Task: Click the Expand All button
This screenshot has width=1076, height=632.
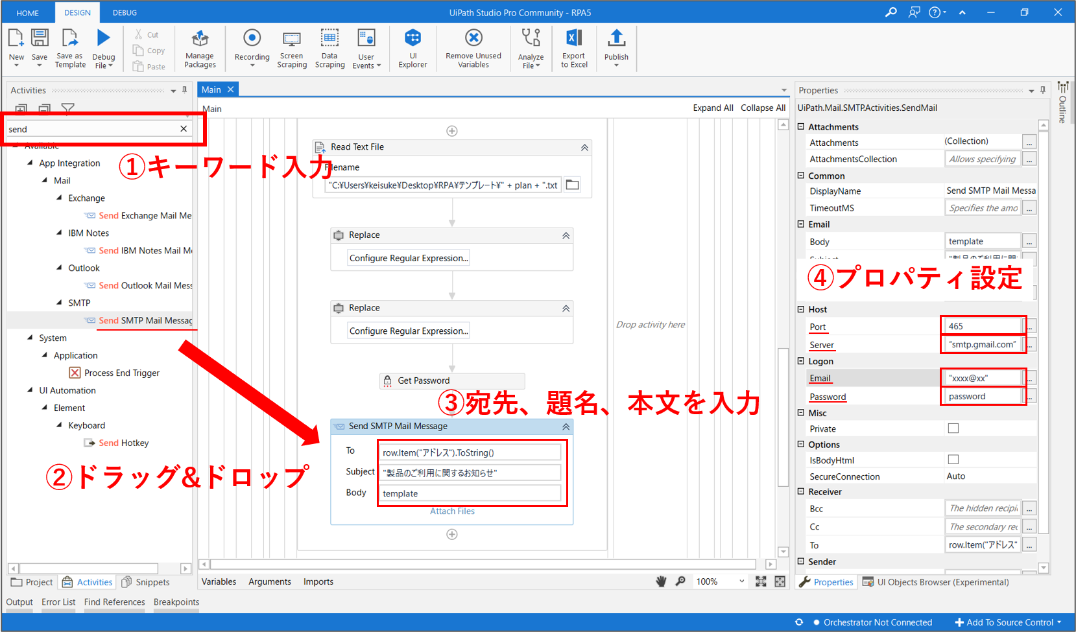Action: tap(713, 108)
